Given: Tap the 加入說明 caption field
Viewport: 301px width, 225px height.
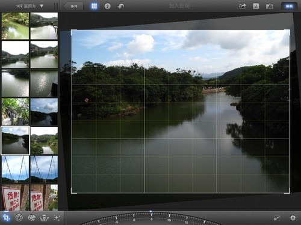Looking at the screenshot, I should click(182, 6).
